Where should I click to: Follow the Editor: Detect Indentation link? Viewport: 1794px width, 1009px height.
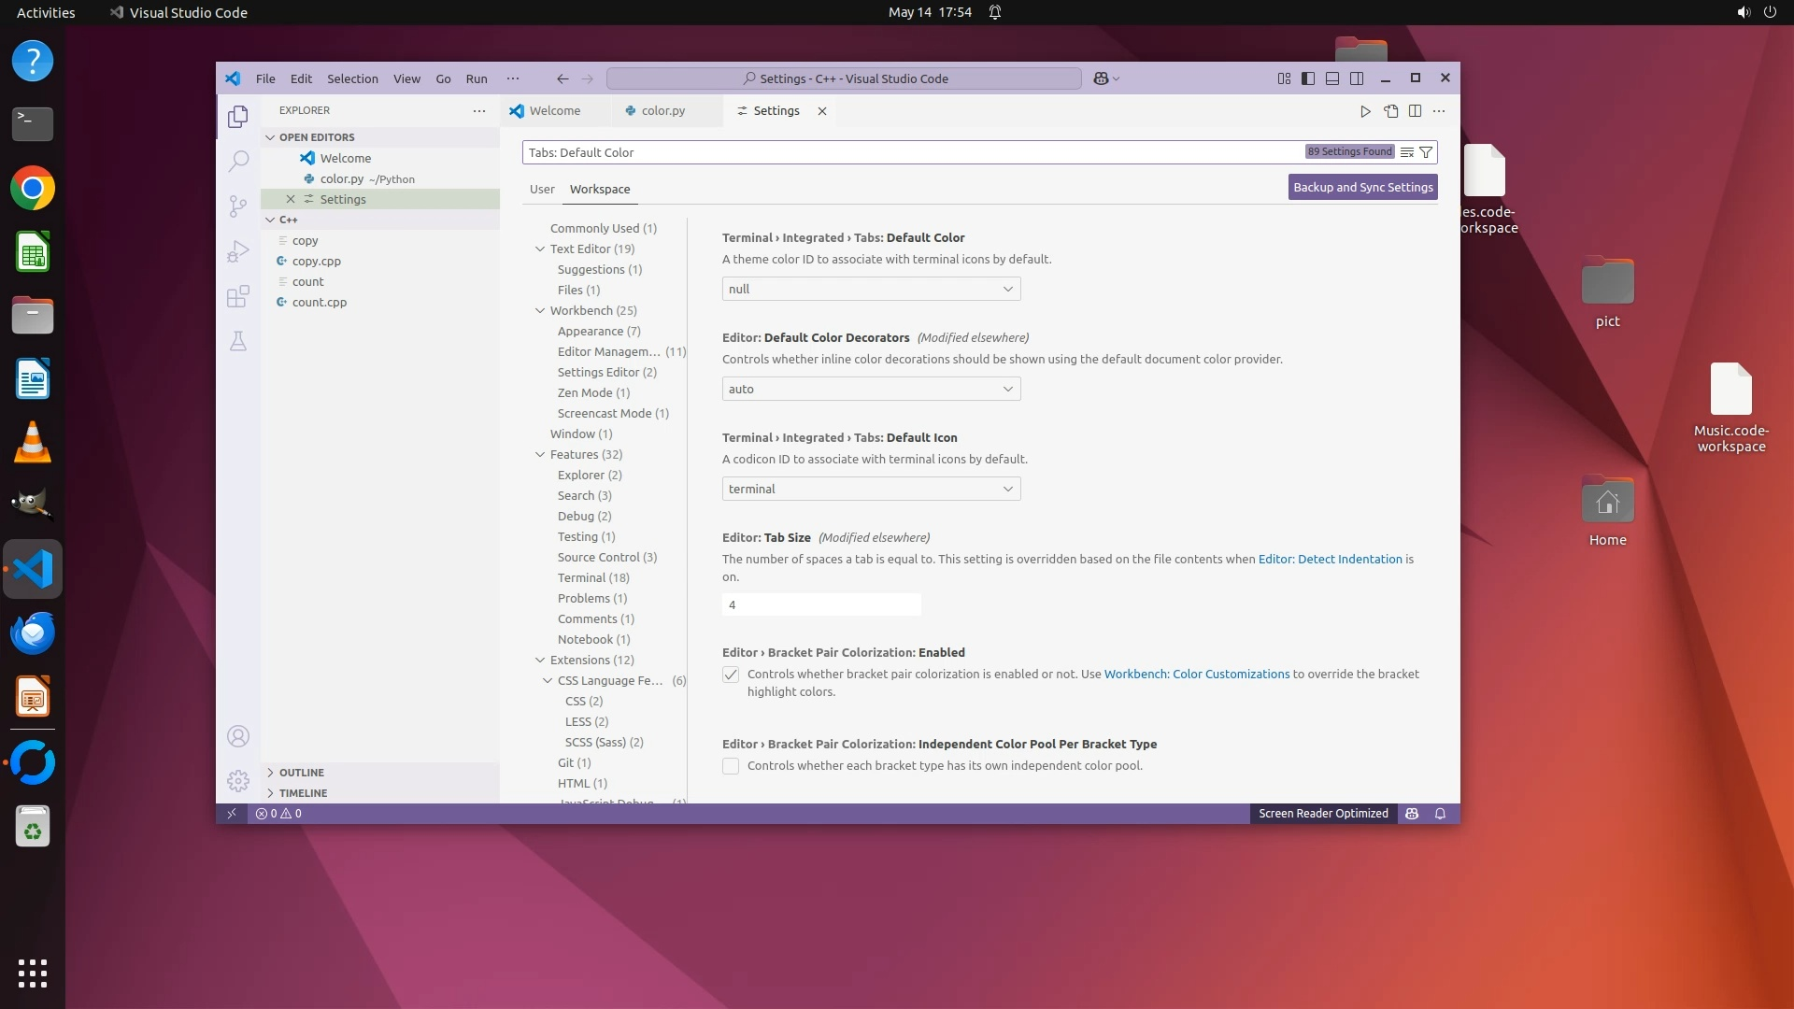pyautogui.click(x=1330, y=559)
